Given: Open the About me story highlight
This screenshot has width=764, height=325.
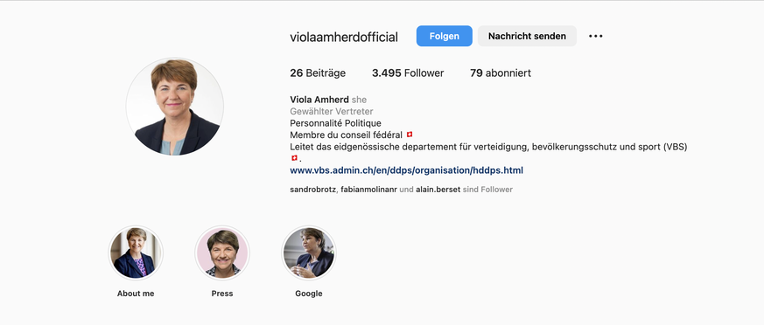Looking at the screenshot, I should pyautogui.click(x=136, y=252).
